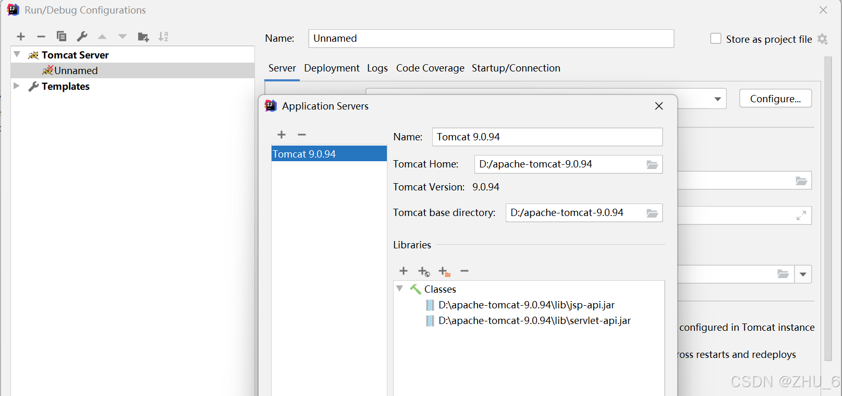Open edit templates wrench icon
The width and height of the screenshot is (842, 396).
tap(82, 37)
